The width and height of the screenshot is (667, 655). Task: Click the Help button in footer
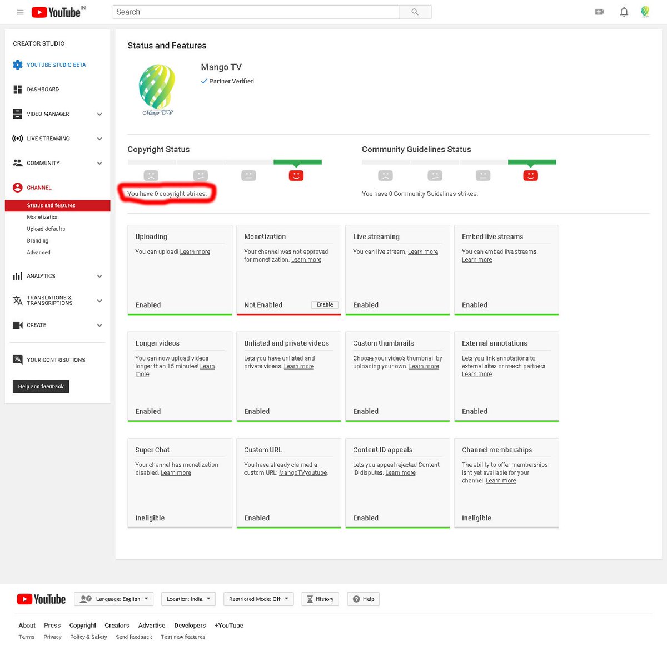point(364,599)
